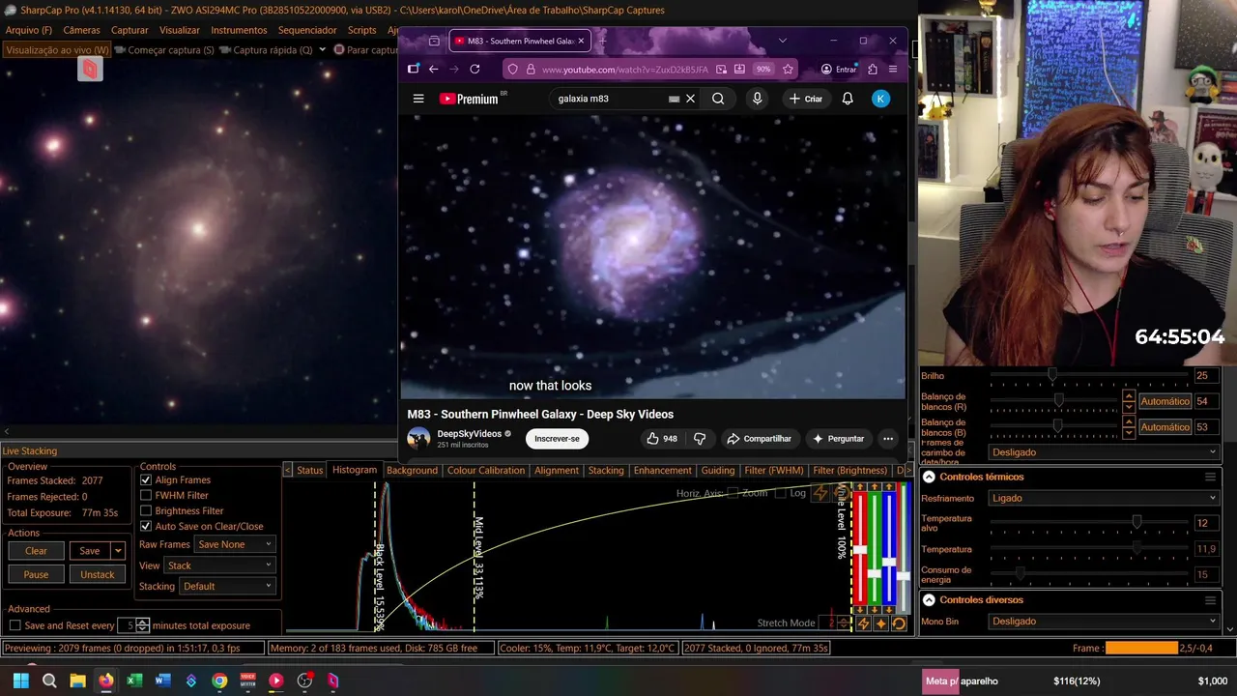This screenshot has width=1237, height=696.
Task: Open Firefox extensions puzzle icon
Action: 873,69
